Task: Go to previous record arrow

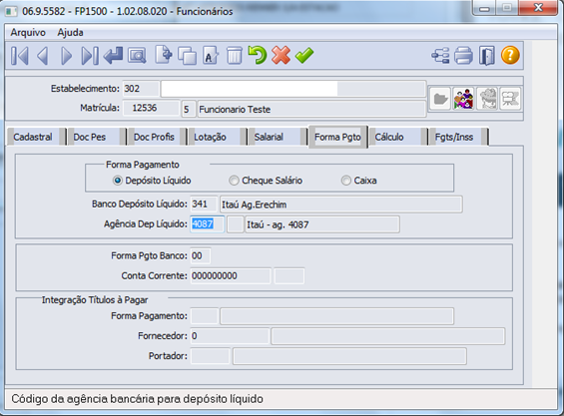Action: point(43,56)
